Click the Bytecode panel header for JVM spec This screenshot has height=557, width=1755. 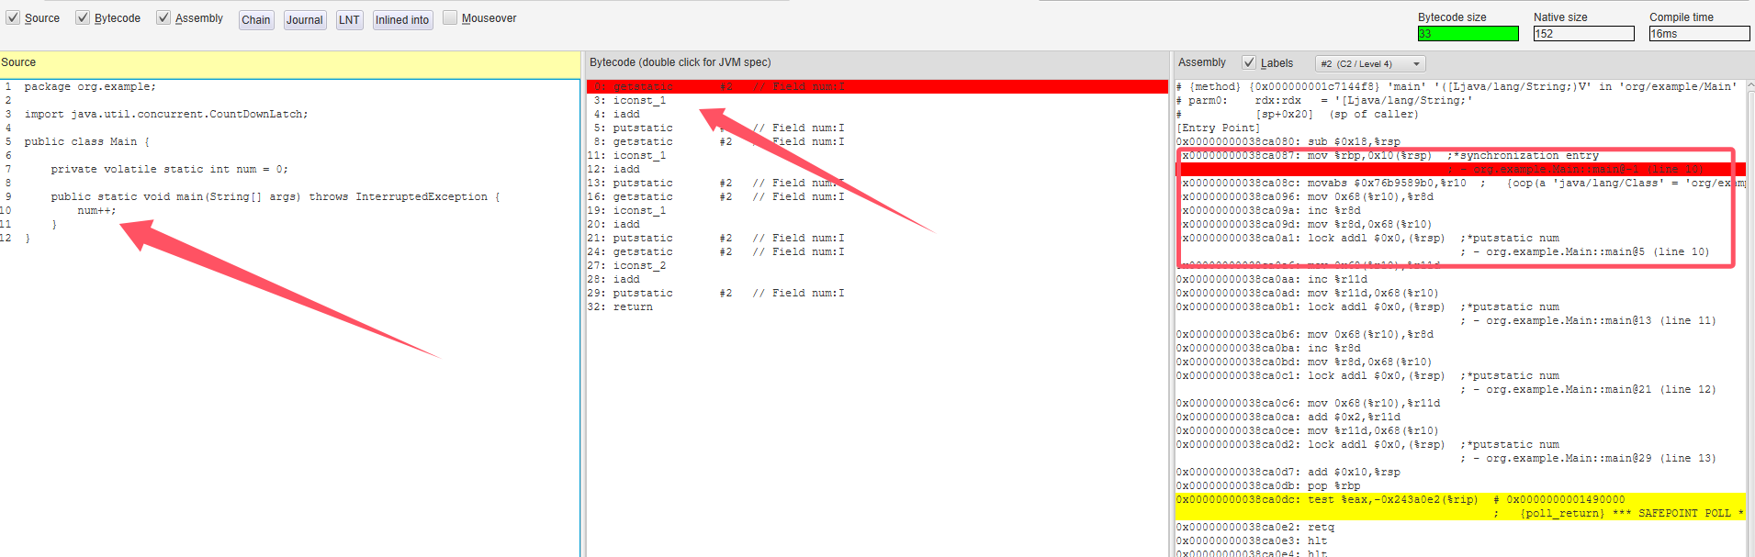click(x=680, y=62)
